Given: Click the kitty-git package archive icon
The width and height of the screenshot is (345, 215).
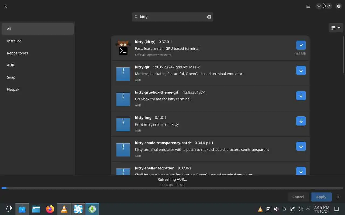Looking at the screenshot, I should [123, 74].
